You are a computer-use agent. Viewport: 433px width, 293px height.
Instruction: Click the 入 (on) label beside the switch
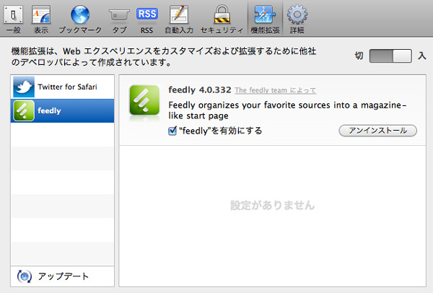pos(421,56)
